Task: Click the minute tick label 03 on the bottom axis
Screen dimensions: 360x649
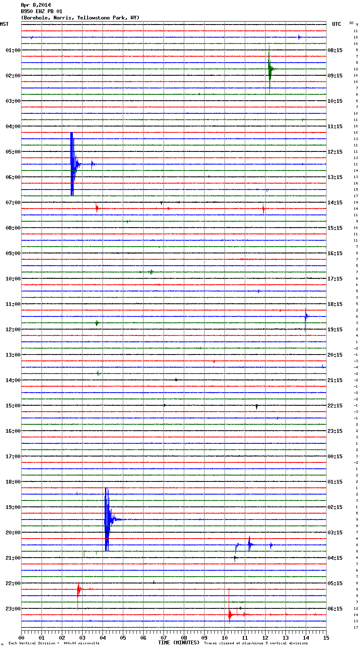Action: point(82,638)
